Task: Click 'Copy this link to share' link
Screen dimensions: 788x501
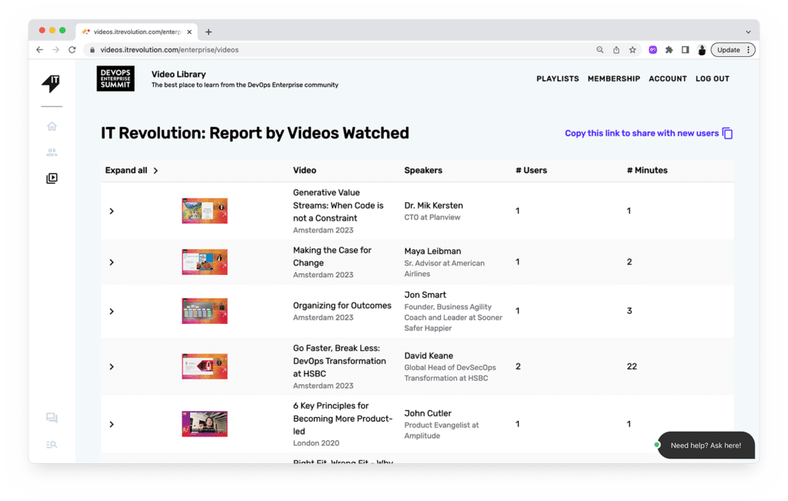Action: coord(641,133)
